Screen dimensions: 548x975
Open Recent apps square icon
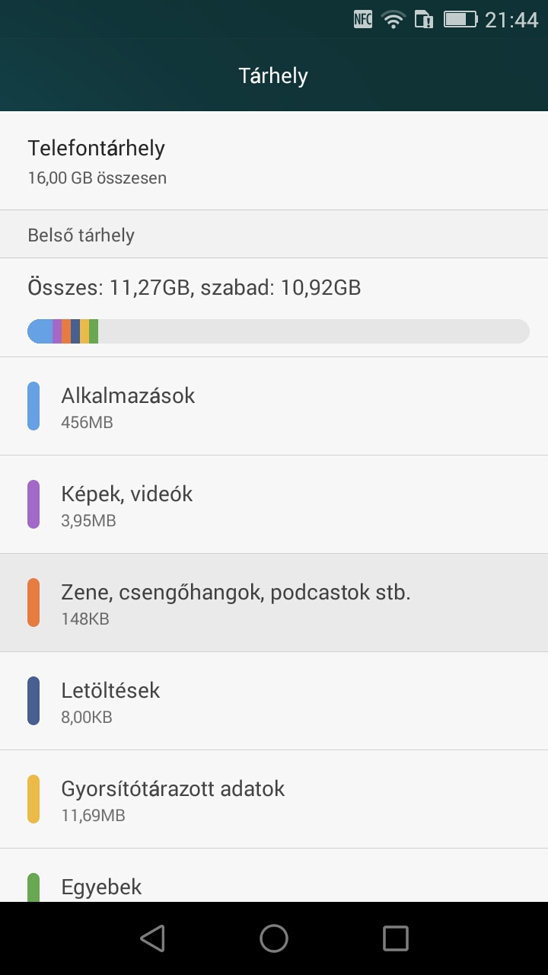pos(395,938)
